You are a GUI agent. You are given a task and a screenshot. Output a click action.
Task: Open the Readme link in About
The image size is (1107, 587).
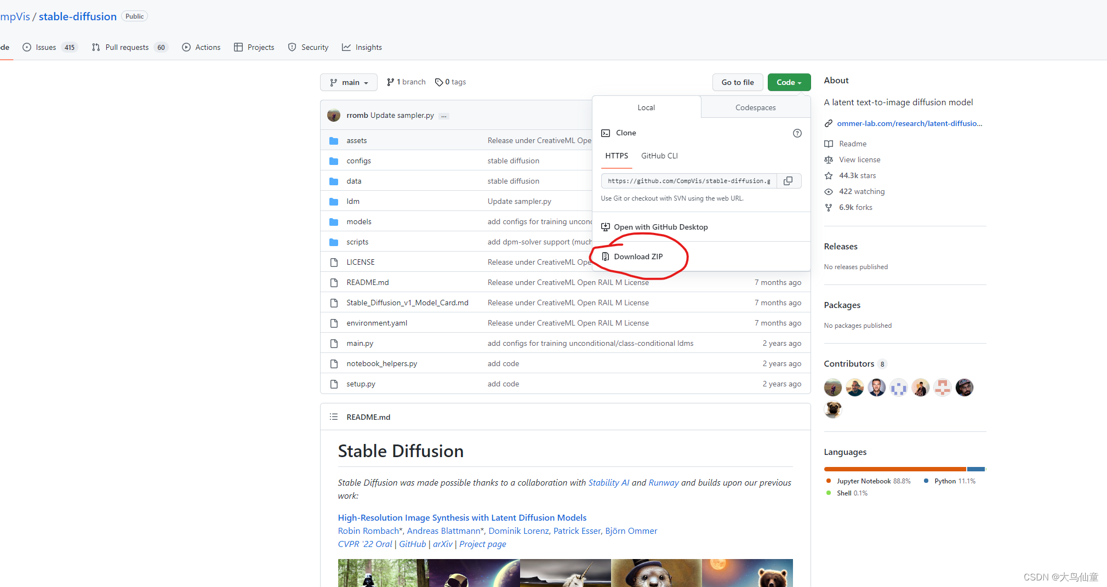[853, 144]
